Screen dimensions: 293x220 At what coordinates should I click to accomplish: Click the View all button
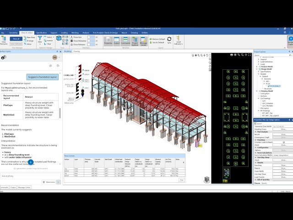coord(16,38)
